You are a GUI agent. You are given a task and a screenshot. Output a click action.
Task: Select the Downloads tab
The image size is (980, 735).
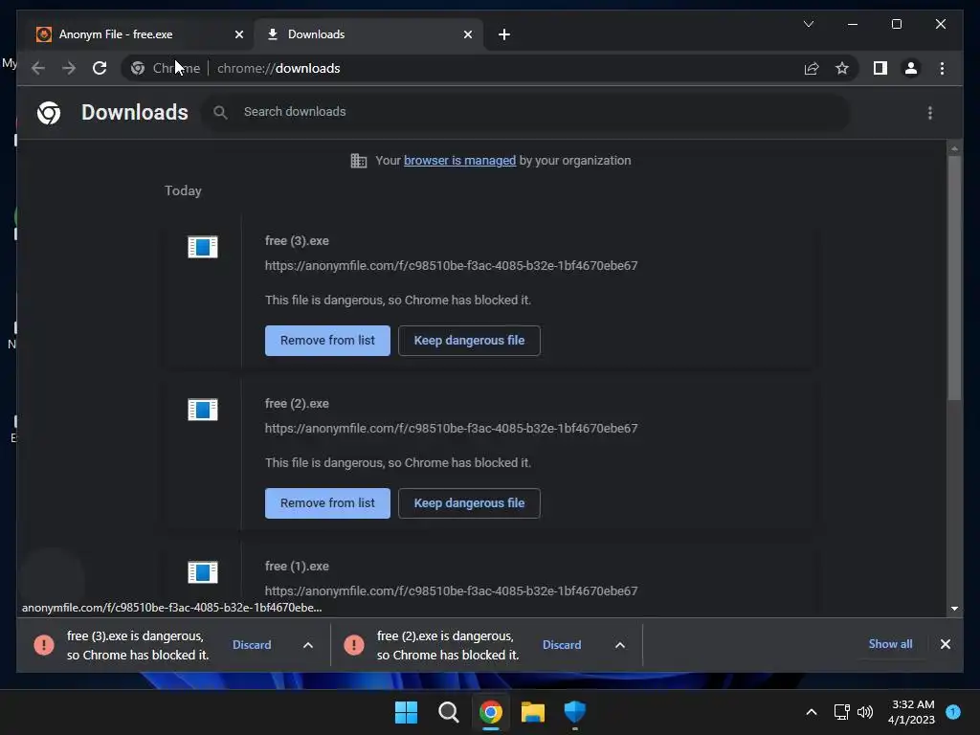coord(368,34)
